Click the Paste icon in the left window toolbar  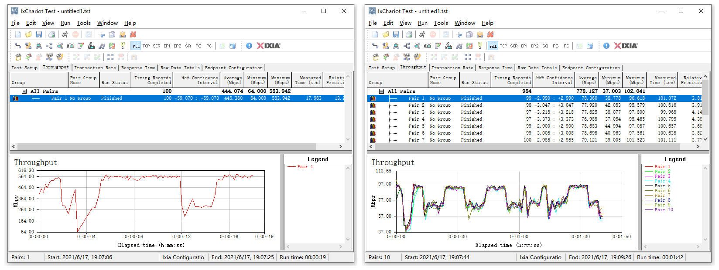pyautogui.click(x=123, y=34)
